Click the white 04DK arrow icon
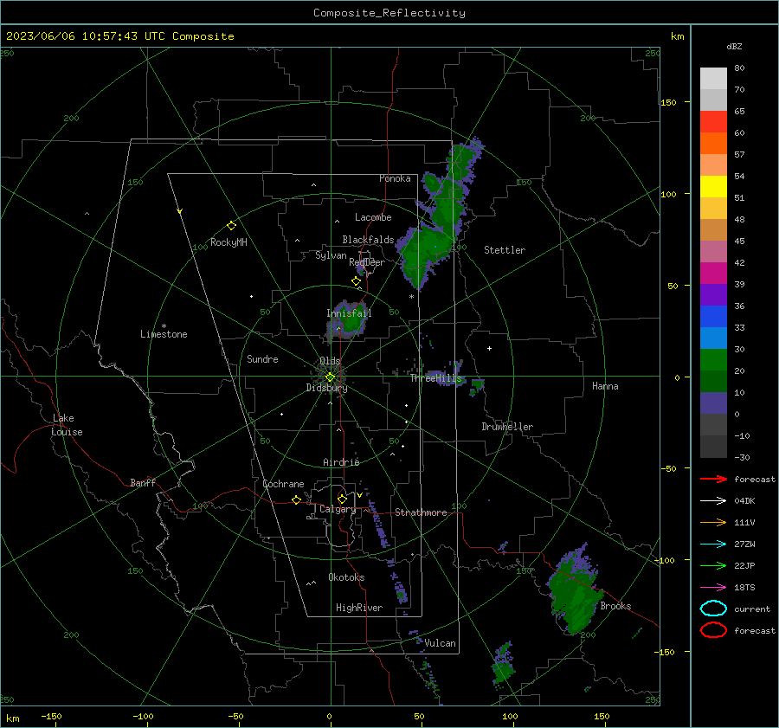Viewport: 779px width, 728px height. [x=713, y=501]
